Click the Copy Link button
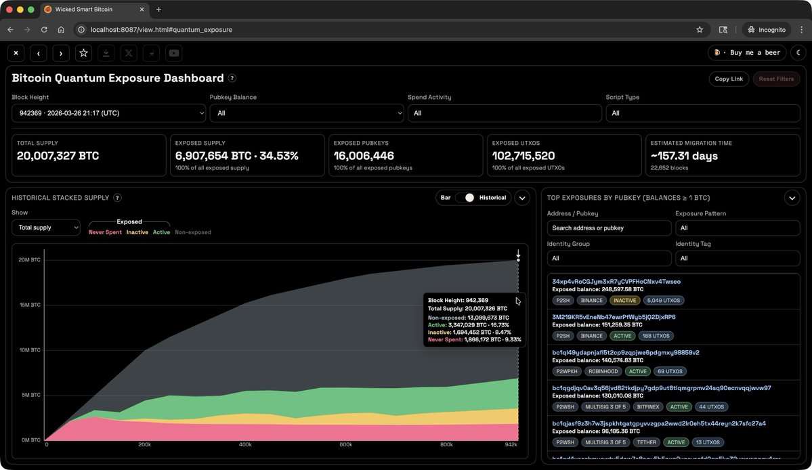812x470 pixels. [729, 79]
